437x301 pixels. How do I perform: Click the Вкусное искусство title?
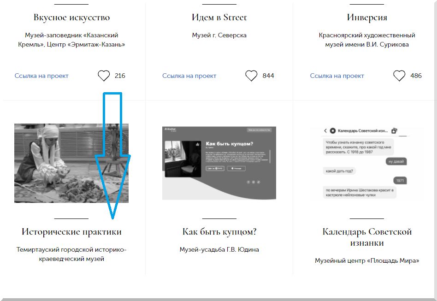(71, 18)
